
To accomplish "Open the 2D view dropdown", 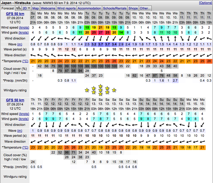I will pos(27,8).
